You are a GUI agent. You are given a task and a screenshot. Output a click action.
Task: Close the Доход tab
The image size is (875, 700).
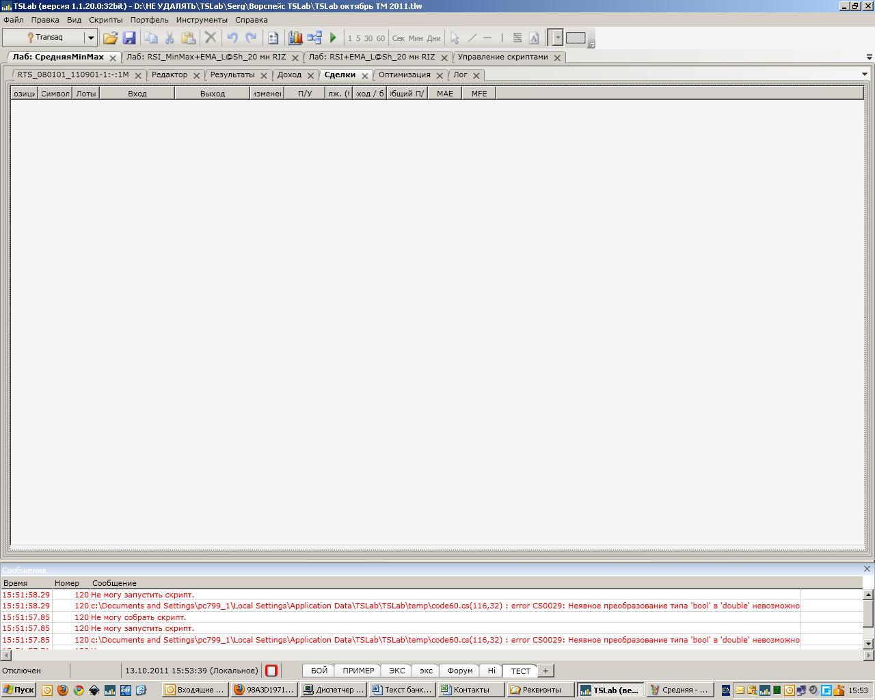coord(310,75)
